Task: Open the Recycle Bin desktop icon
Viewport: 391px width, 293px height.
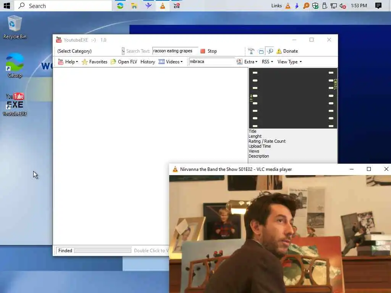Action: (x=15, y=27)
